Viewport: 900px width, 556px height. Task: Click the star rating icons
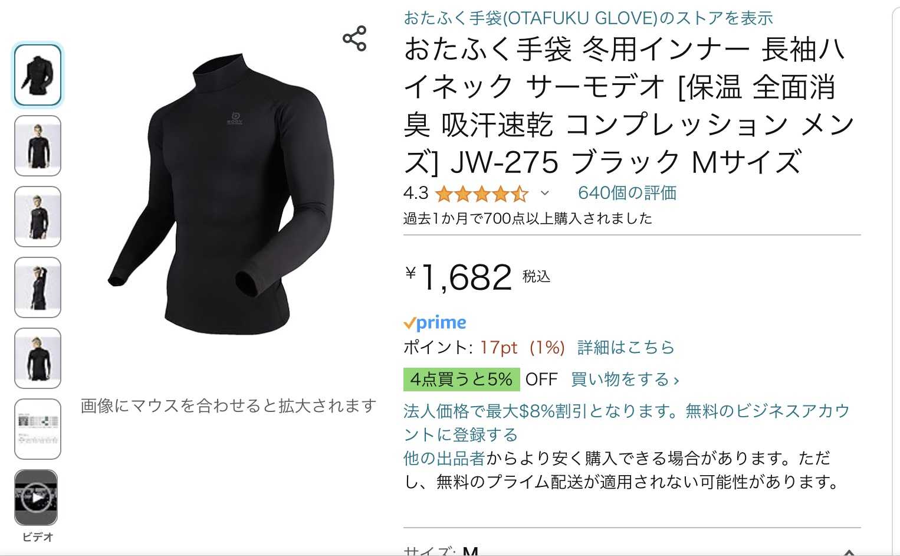coord(481,194)
